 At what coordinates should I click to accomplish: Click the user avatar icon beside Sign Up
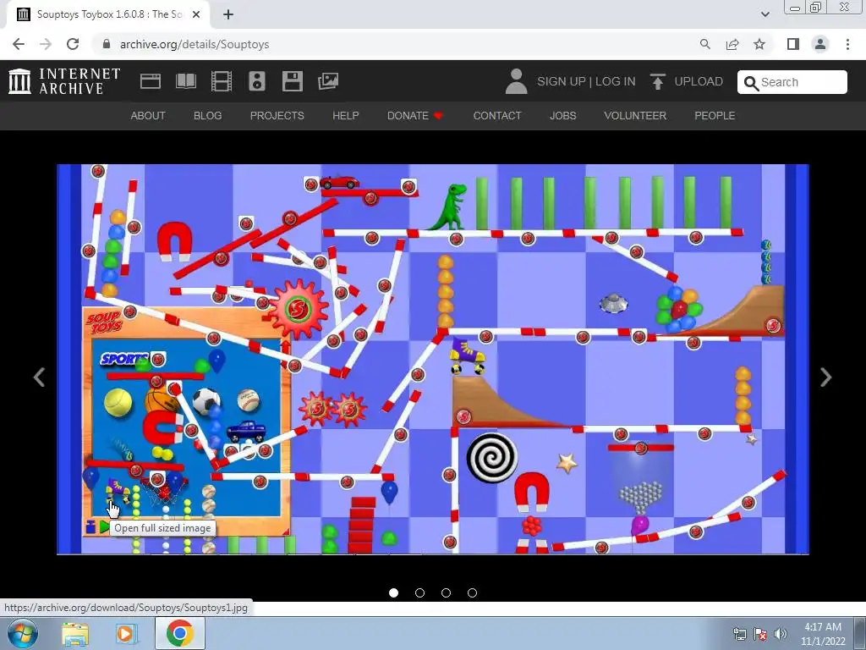coord(517,81)
